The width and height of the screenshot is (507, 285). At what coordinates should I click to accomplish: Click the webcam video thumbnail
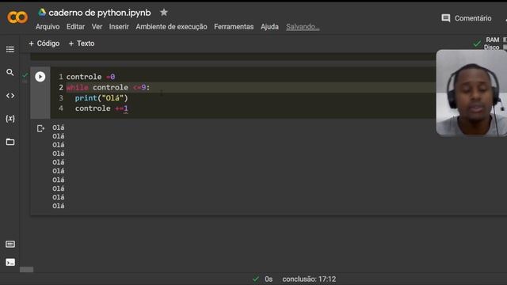coord(471,93)
